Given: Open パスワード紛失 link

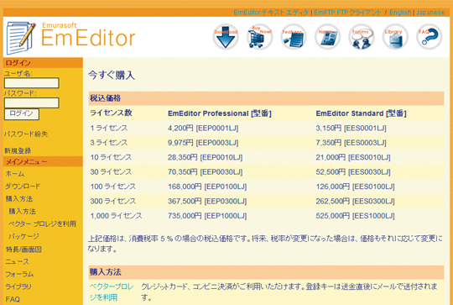Looking at the screenshot, I should click(26, 134).
